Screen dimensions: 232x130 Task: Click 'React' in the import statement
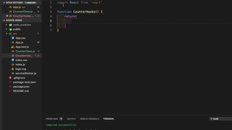[x=74, y=3]
